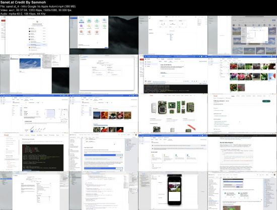Viewport: 277px width, 210px height.
Task: Select the "Sanet.st Credit By Sammoh" title text
Action: (x=23, y=3)
